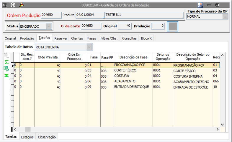Select the bottom Tarefas tab
The width and height of the screenshot is (232, 142).
tap(11, 136)
